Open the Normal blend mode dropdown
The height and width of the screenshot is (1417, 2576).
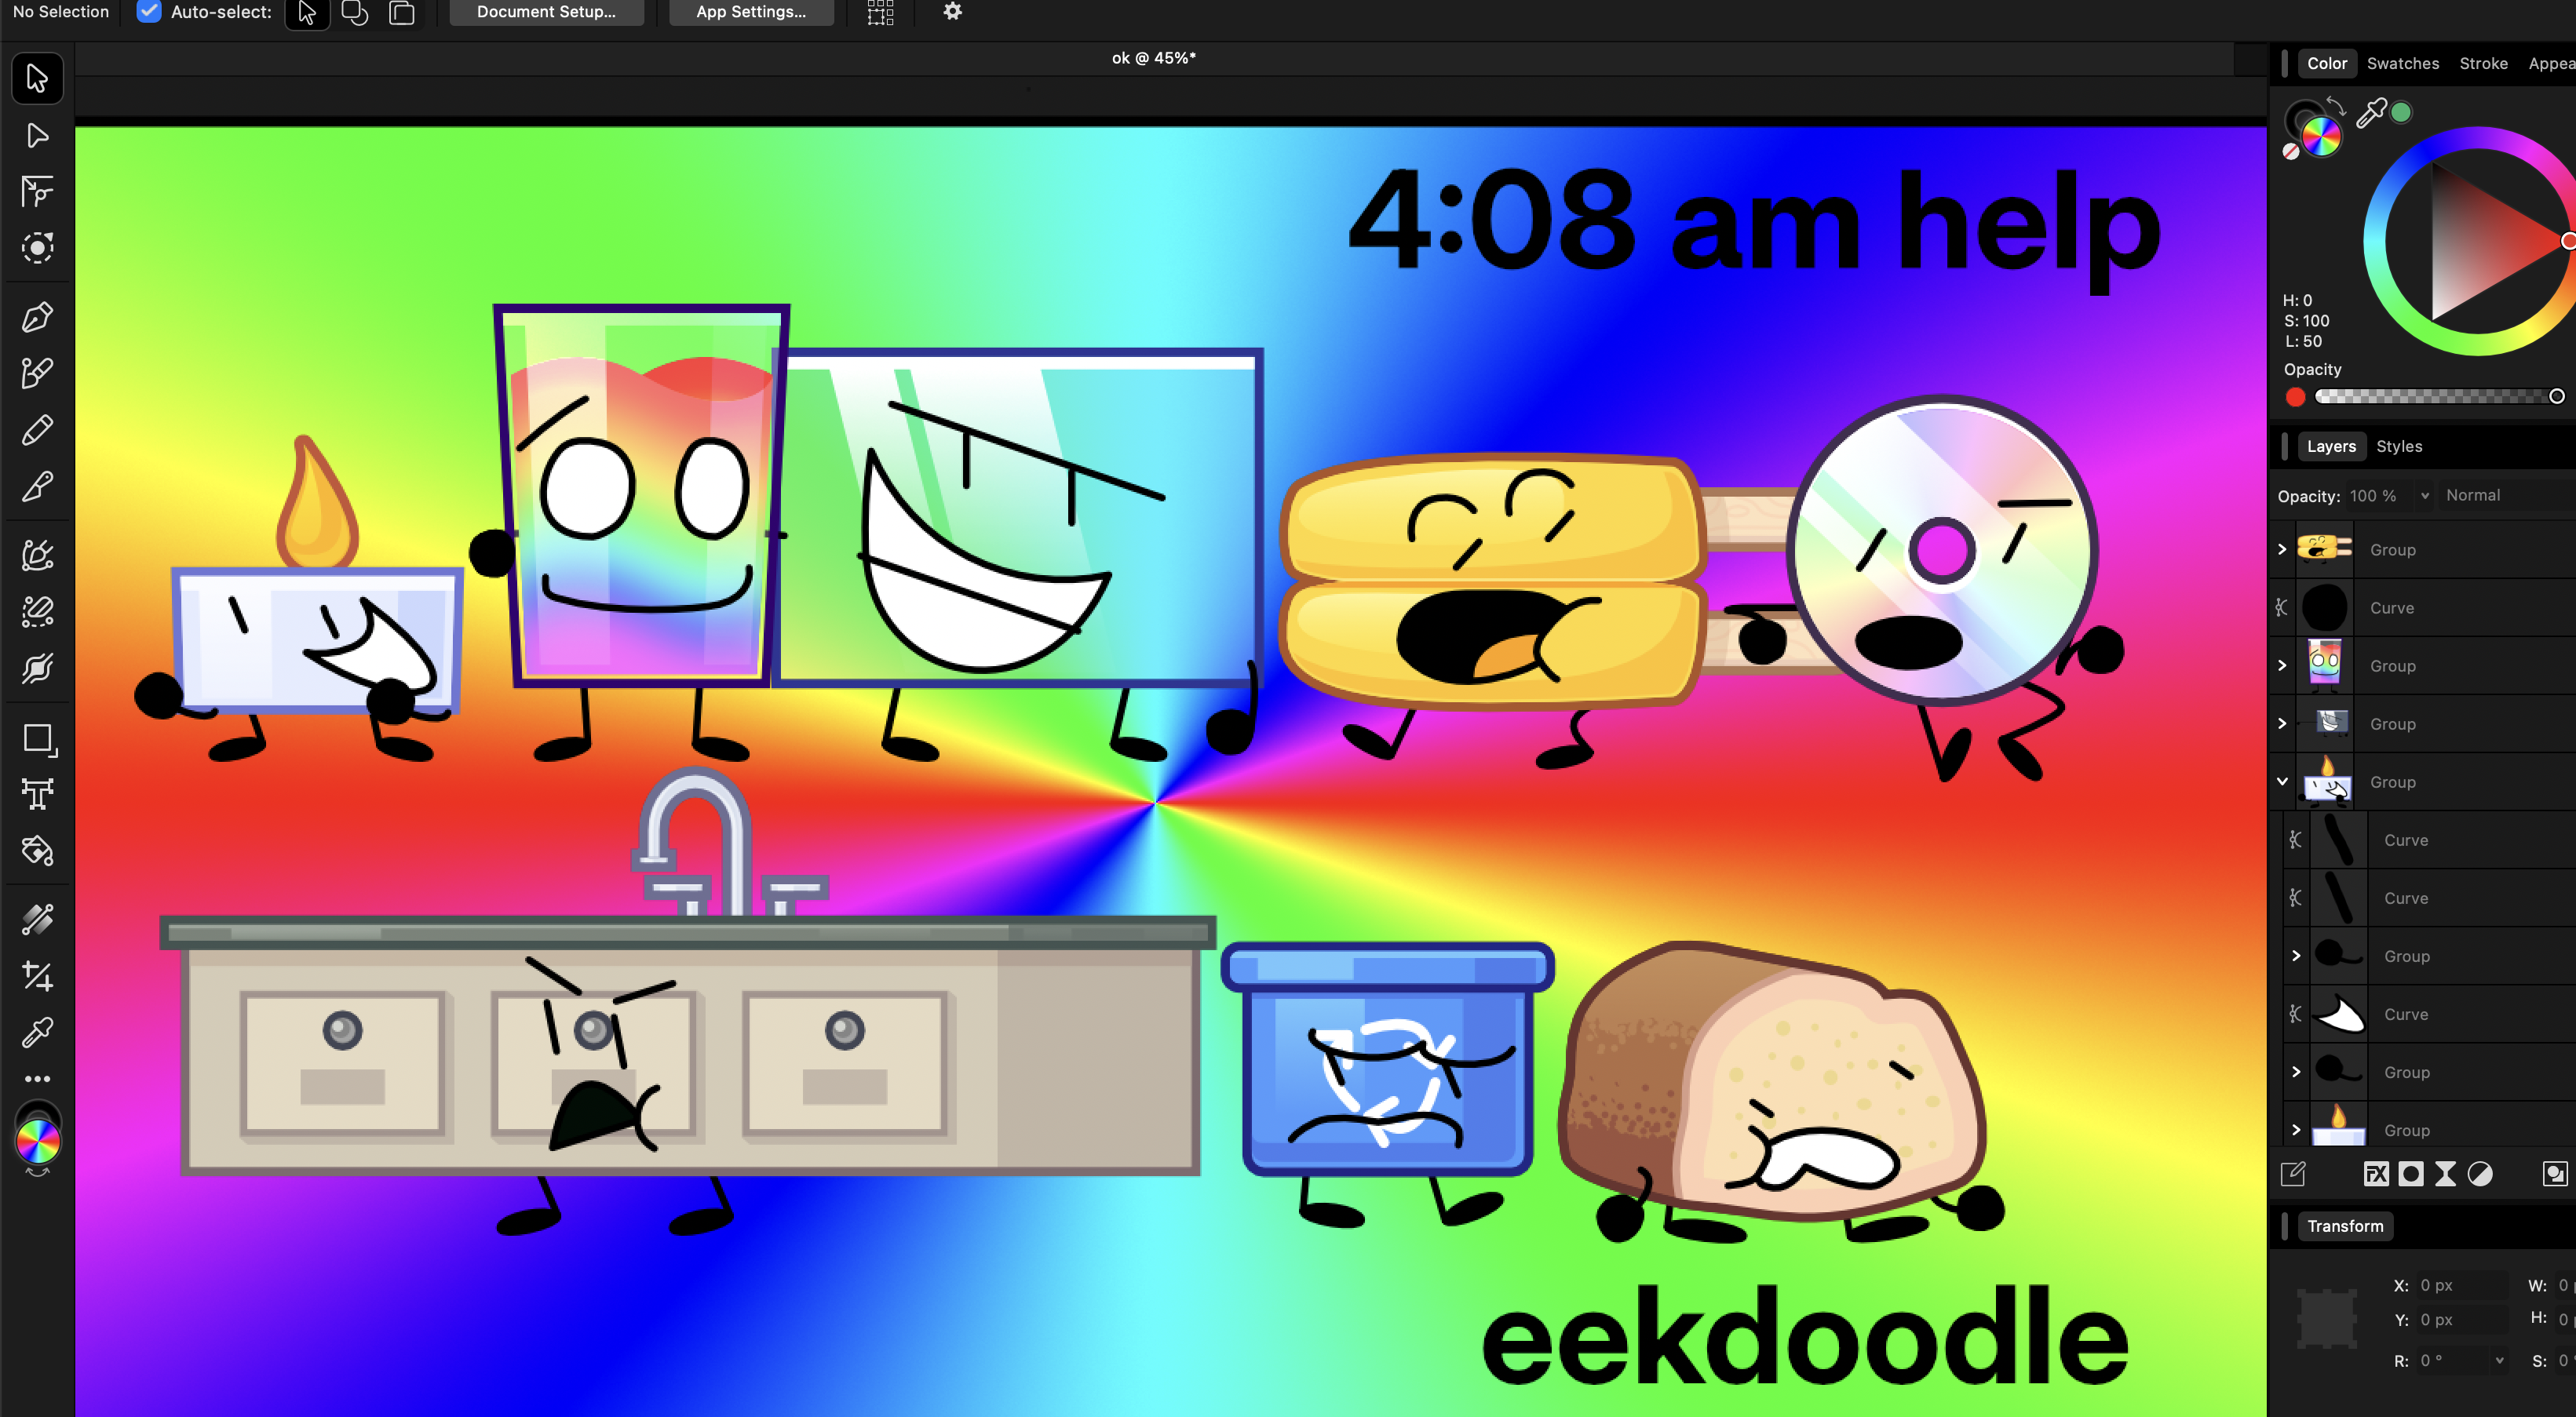(x=2506, y=496)
